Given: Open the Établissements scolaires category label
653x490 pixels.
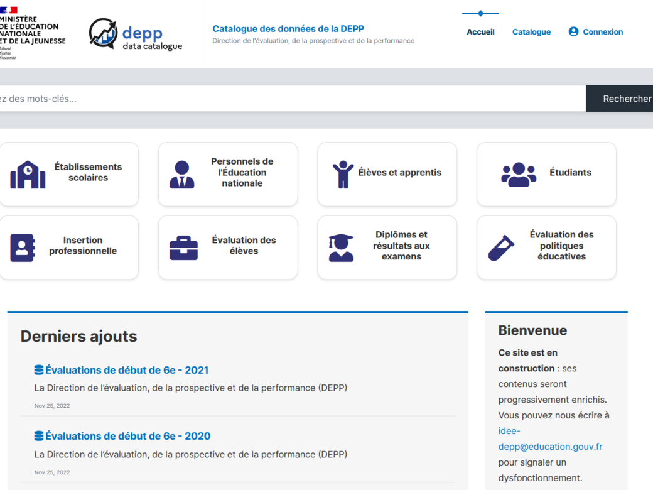Looking at the screenshot, I should click(89, 172).
